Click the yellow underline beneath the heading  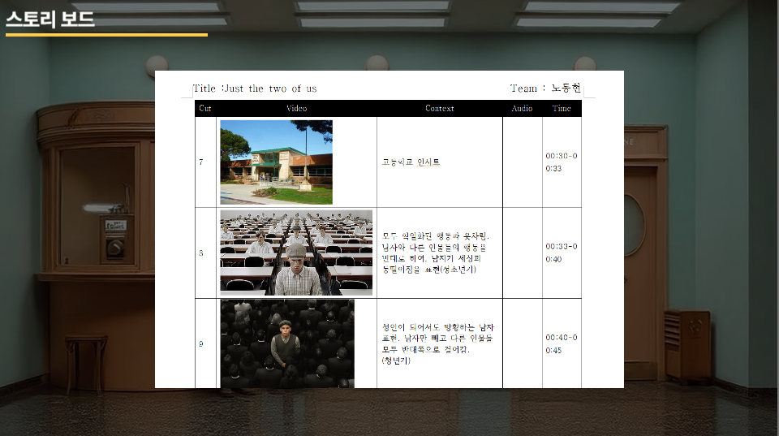pos(106,35)
